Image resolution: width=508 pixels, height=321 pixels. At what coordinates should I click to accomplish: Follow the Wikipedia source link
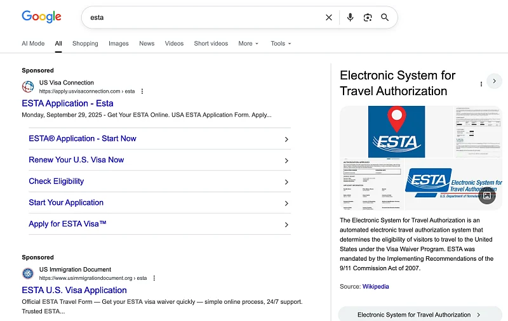coord(375,287)
